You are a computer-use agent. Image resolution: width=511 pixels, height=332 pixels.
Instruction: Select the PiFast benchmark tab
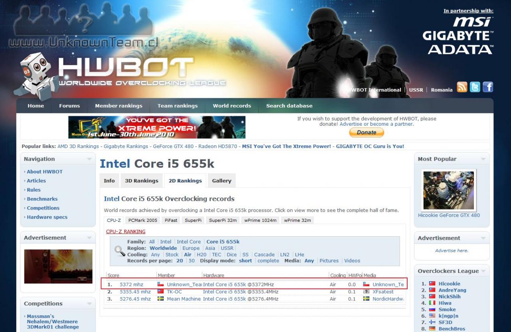coord(171,220)
